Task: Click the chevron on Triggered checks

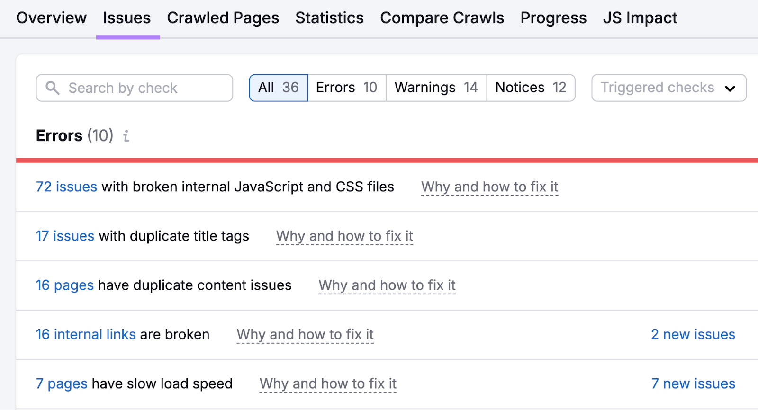Action: pyautogui.click(x=731, y=88)
